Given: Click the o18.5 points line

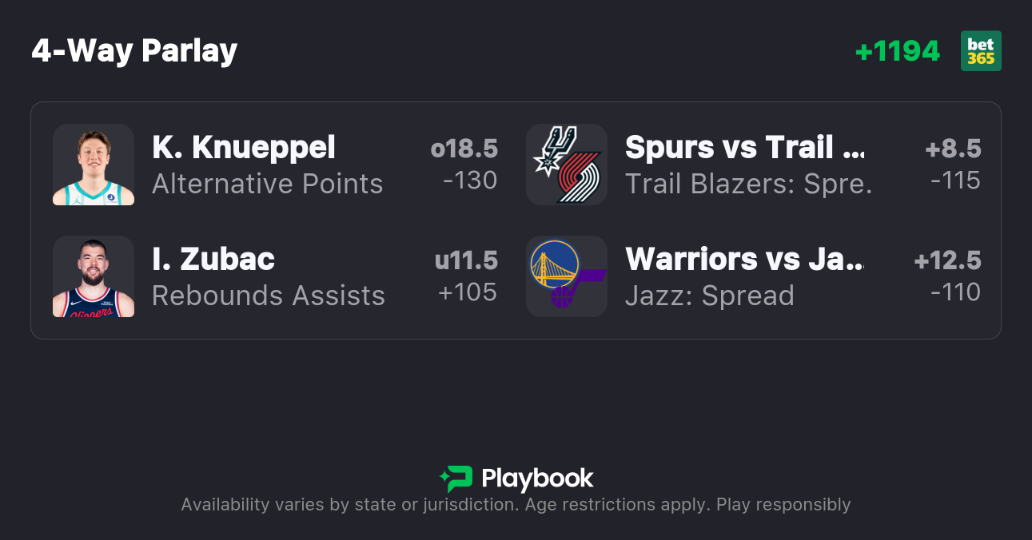Looking at the screenshot, I should (x=464, y=149).
